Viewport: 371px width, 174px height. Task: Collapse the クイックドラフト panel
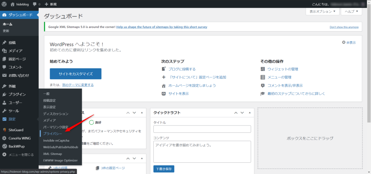click(x=249, y=113)
